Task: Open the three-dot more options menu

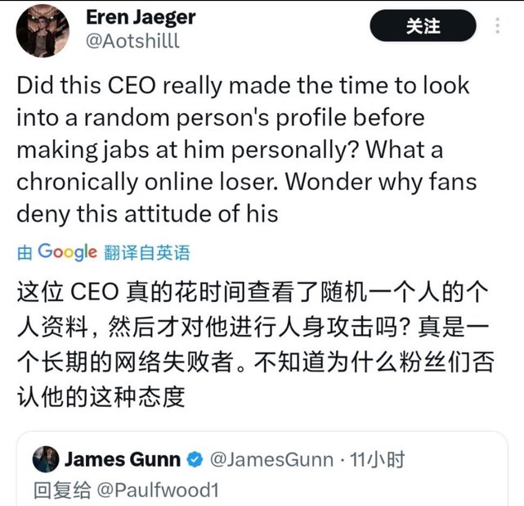Action: pyautogui.click(x=498, y=25)
